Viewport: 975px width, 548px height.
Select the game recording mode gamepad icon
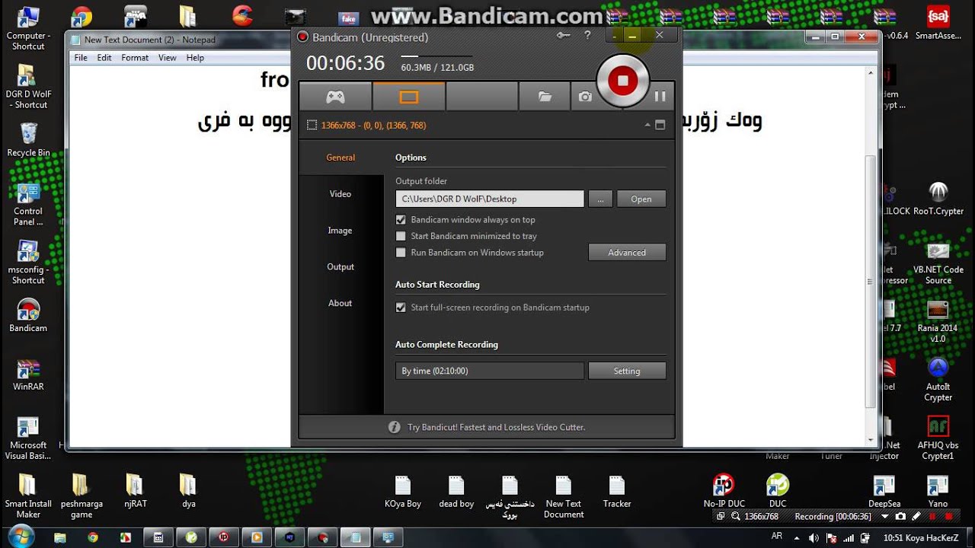click(x=335, y=97)
